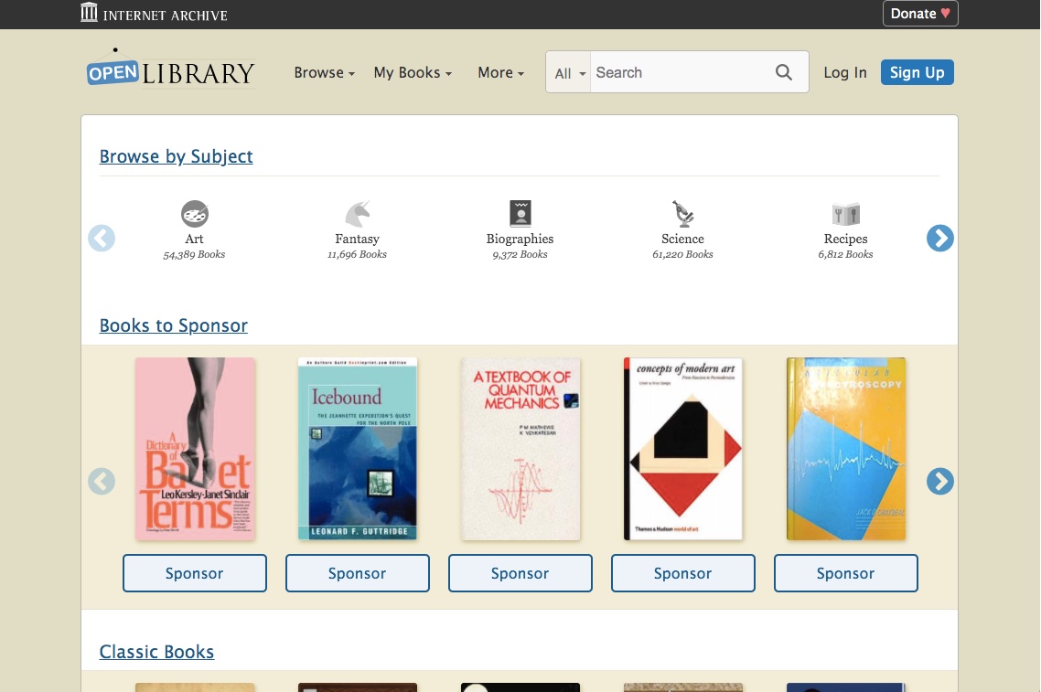Click the Internet Archive logo
1041x692 pixels.
click(x=153, y=13)
